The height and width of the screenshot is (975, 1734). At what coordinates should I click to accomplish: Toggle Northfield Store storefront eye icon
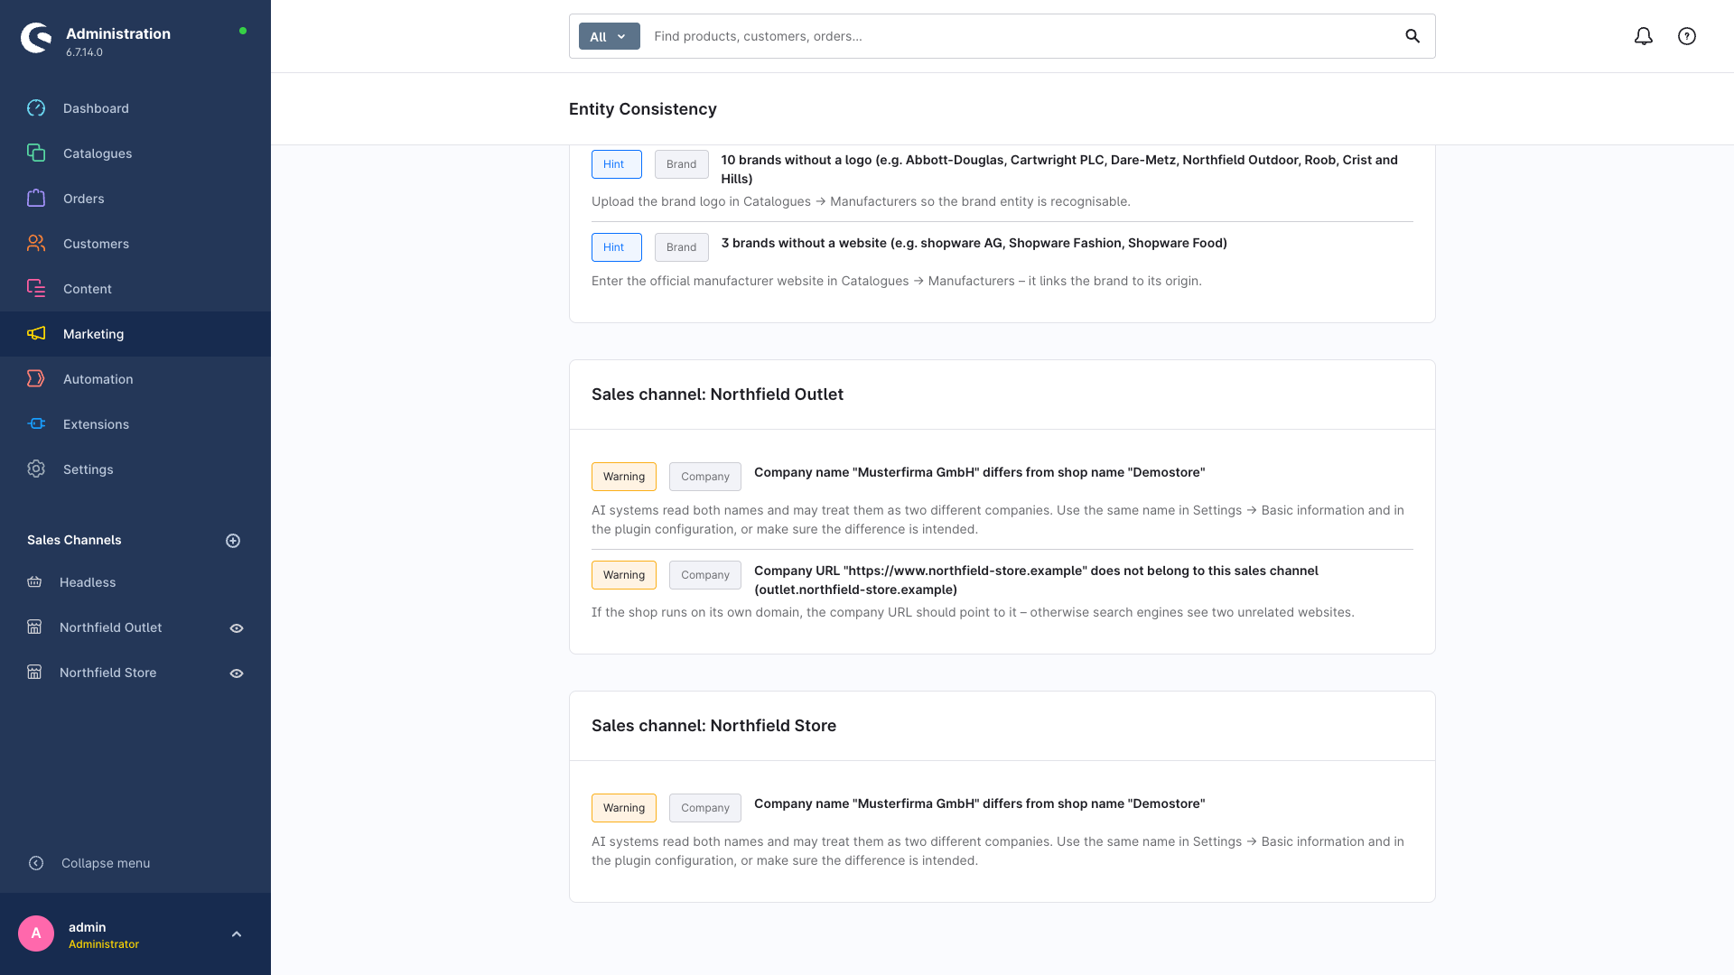coord(237,673)
